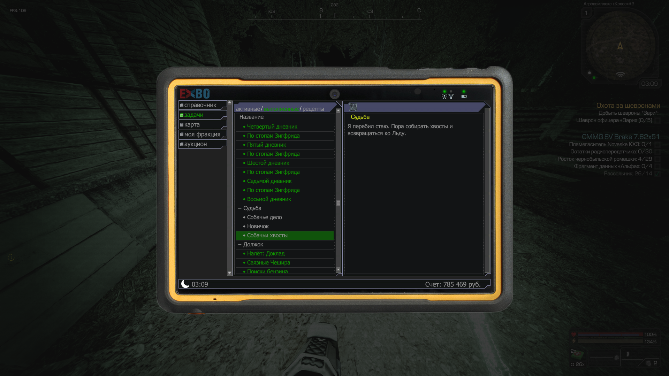Click the compass arrow on the minimap
The image size is (669, 376).
coord(620,46)
